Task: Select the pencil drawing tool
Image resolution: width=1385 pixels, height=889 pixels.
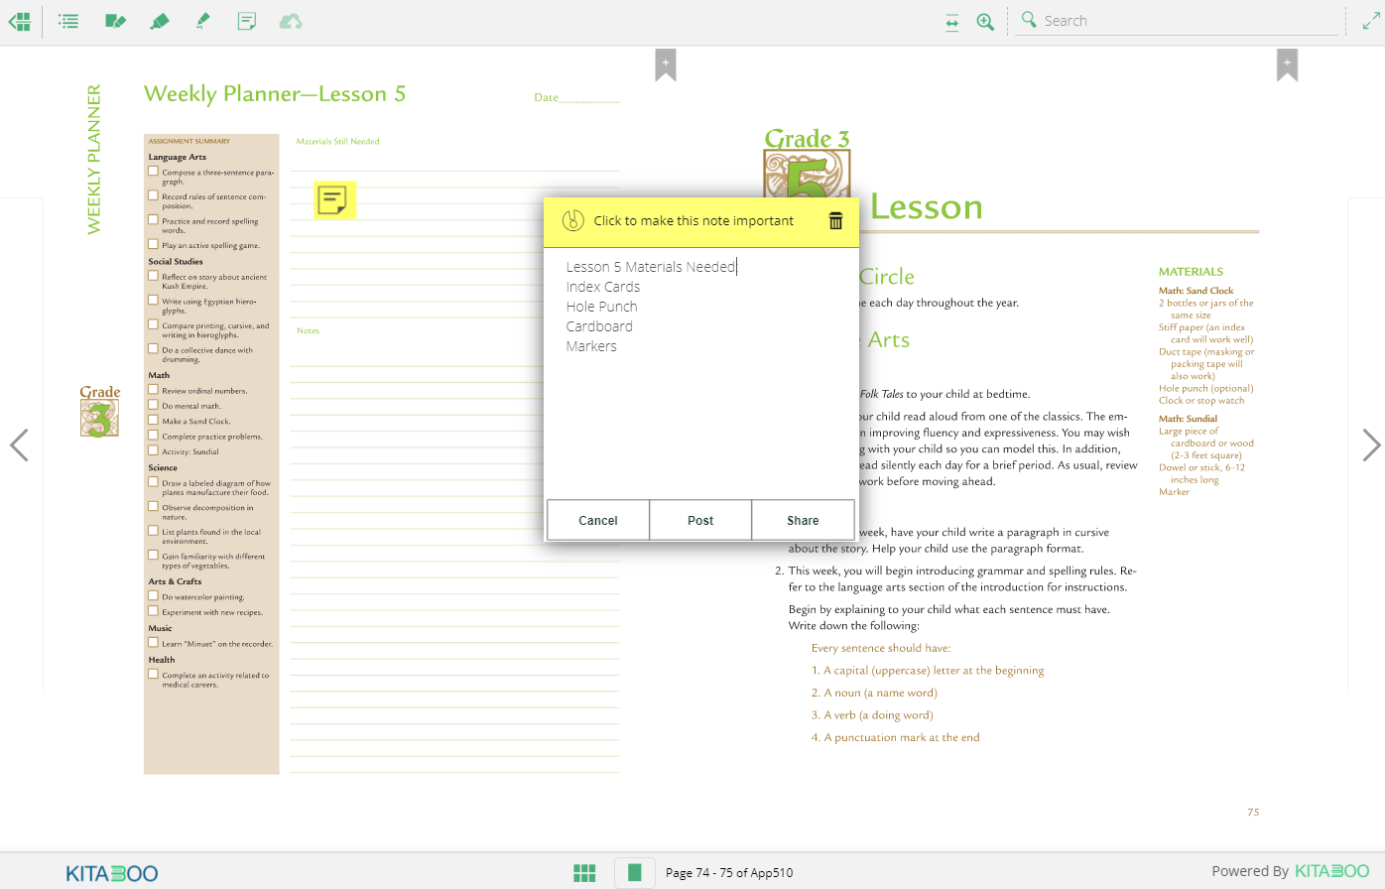Action: point(203,21)
